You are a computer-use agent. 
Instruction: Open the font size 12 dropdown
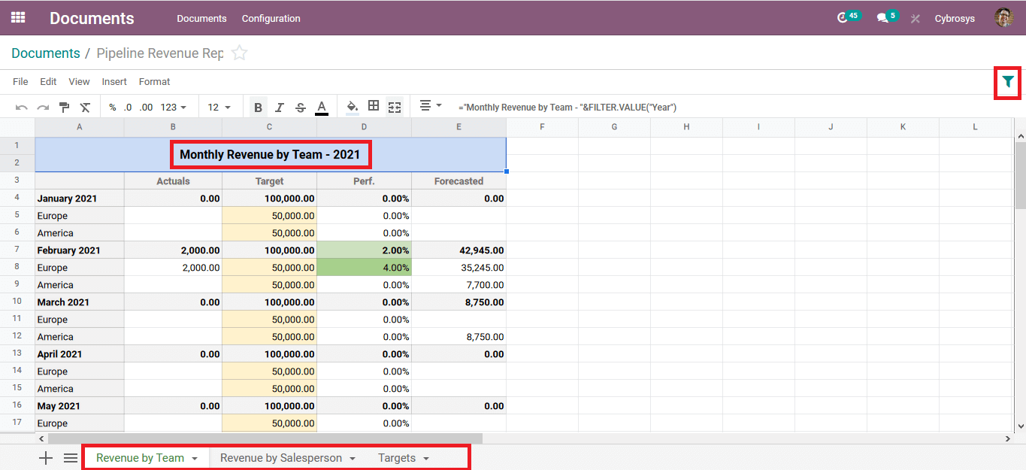point(219,108)
